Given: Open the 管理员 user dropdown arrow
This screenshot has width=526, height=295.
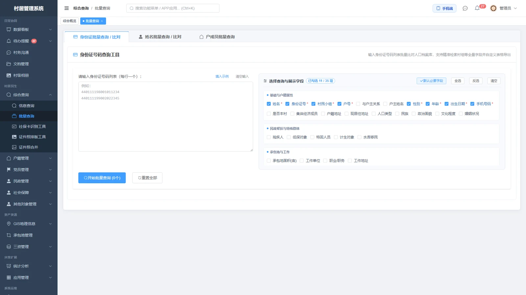Looking at the screenshot, I should point(515,8).
